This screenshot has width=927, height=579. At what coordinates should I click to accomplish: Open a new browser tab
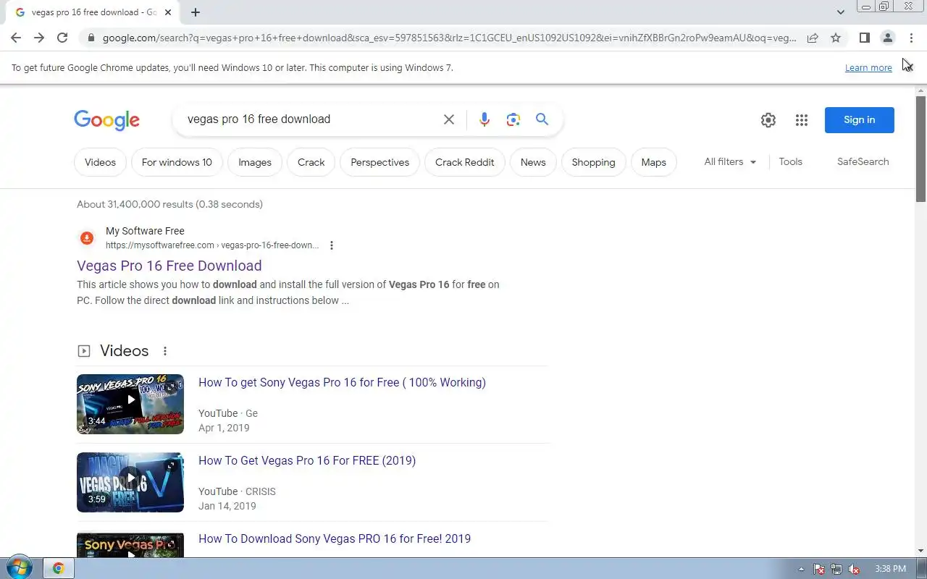click(196, 12)
